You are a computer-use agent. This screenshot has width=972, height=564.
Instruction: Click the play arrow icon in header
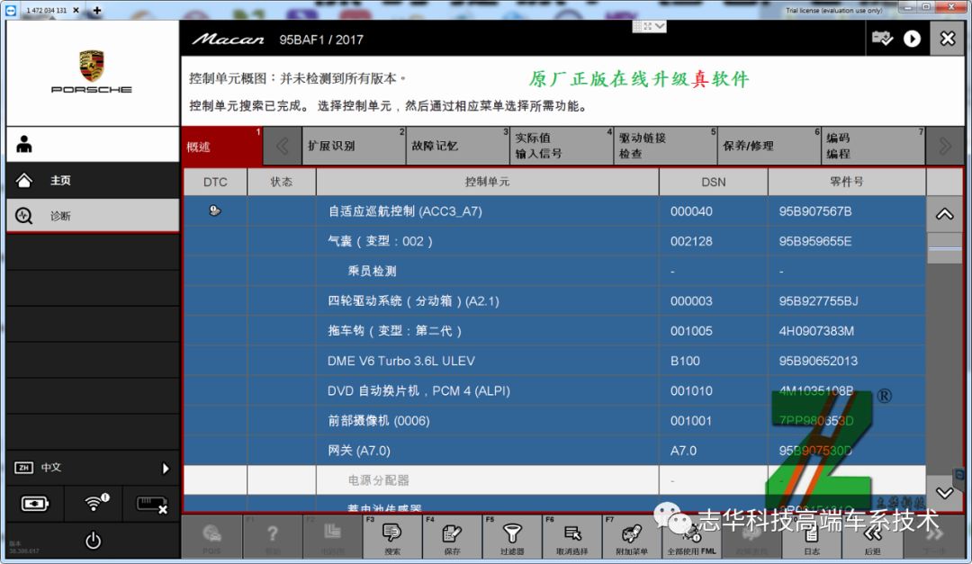point(912,39)
